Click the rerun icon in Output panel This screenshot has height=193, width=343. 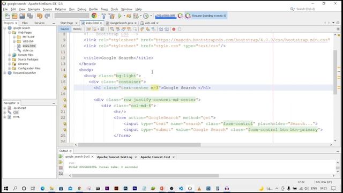61,157
